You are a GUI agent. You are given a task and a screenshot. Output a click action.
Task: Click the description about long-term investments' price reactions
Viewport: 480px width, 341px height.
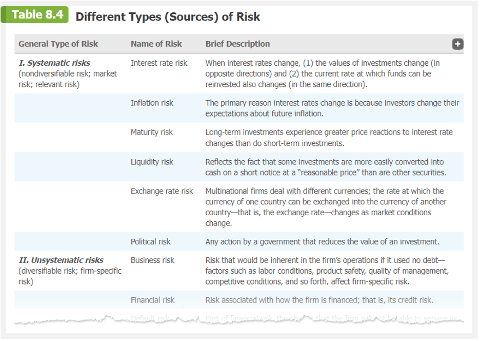[329, 138]
